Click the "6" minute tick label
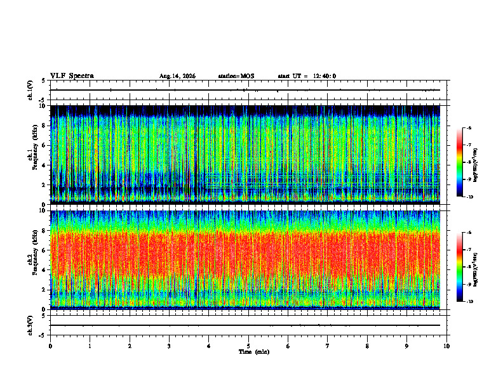Viewport: 503px width, 388px height. pos(288,346)
